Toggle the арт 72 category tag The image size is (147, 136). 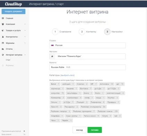pos(120,84)
